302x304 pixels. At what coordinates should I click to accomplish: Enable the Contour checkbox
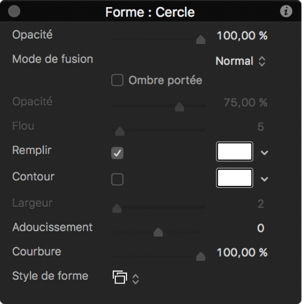pyautogui.click(x=117, y=179)
